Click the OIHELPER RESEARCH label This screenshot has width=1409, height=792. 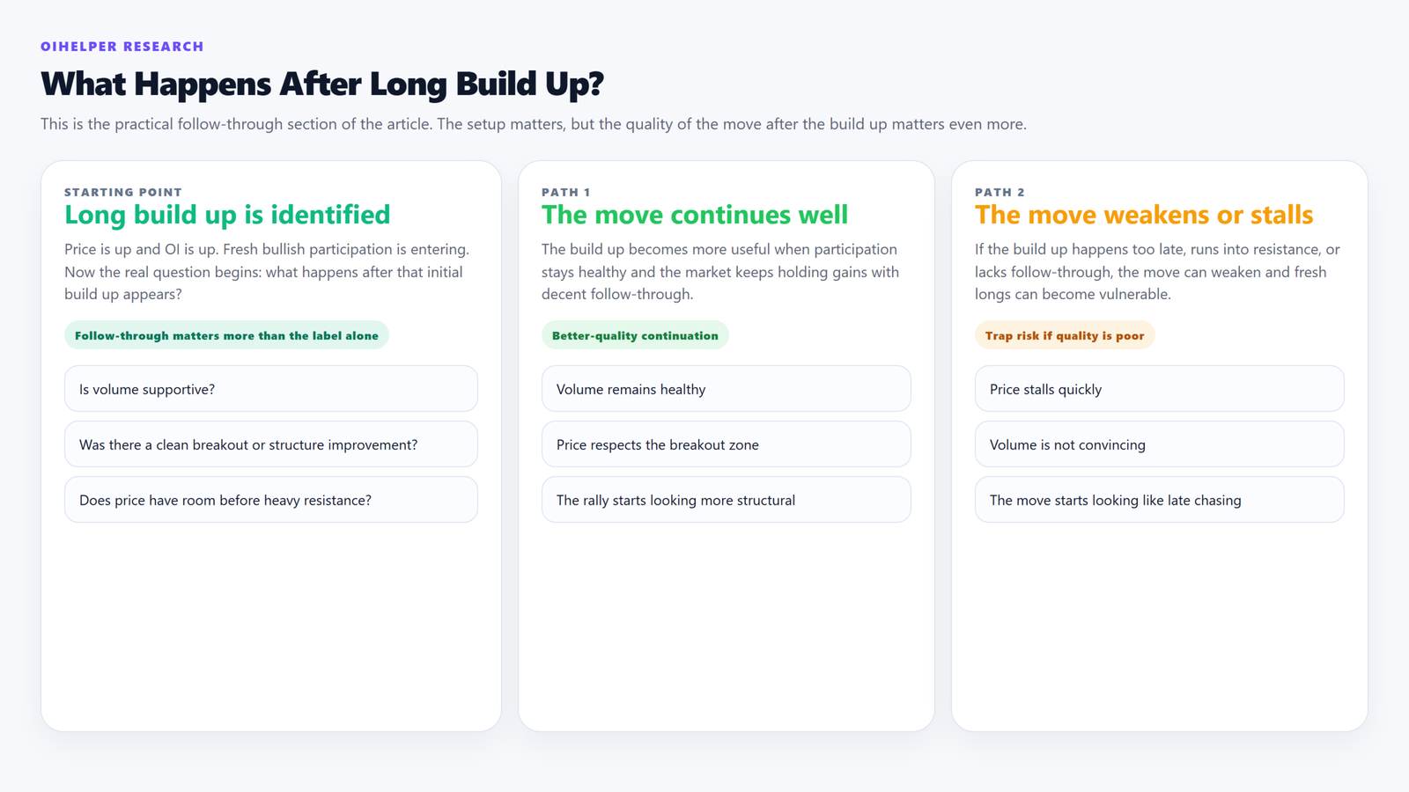[122, 47]
